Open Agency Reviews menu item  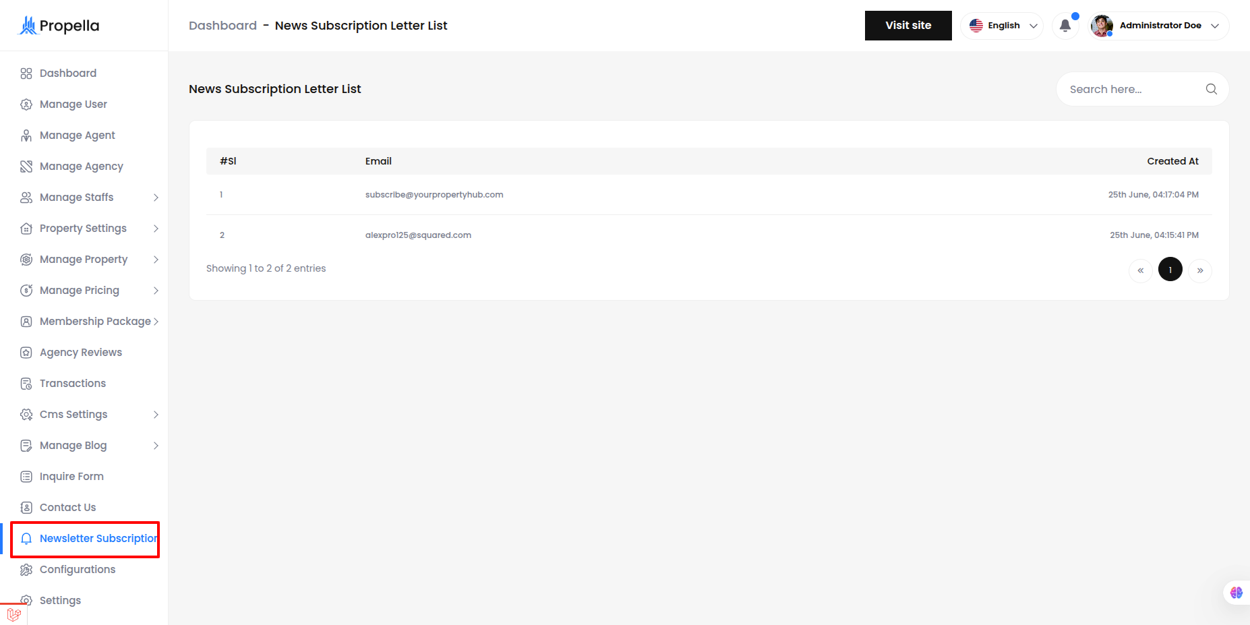click(81, 353)
